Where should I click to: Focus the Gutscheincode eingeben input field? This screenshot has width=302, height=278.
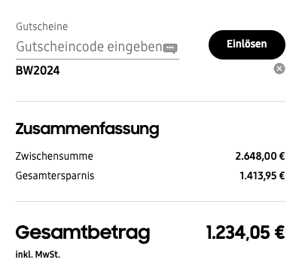click(97, 47)
